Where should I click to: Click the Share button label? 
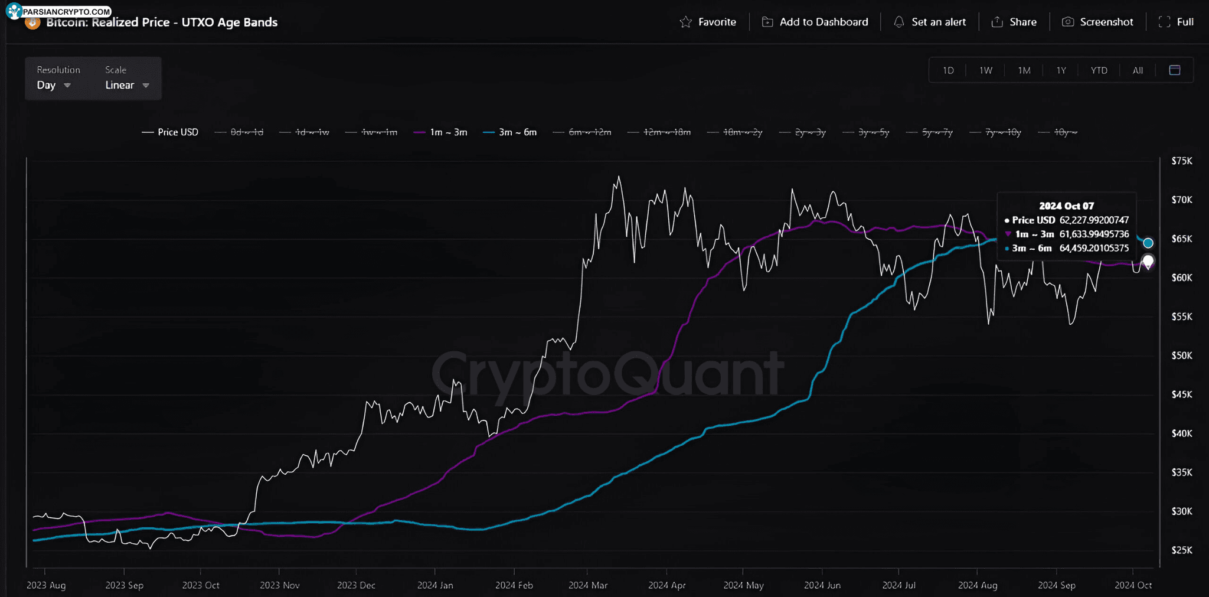tap(1023, 22)
